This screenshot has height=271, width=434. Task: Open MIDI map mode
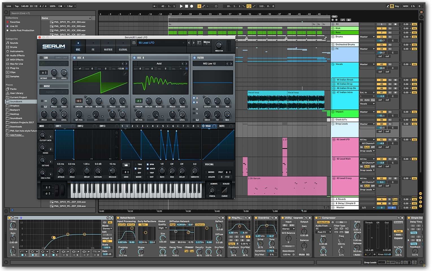coord(405,6)
